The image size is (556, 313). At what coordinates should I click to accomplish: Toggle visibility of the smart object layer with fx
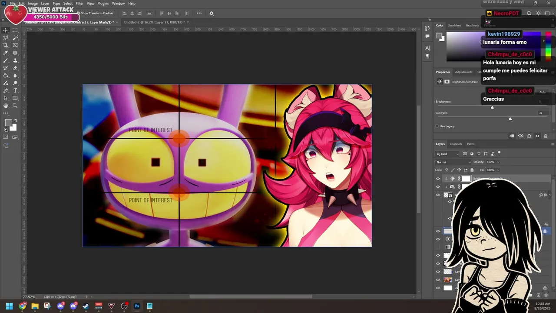point(438,195)
